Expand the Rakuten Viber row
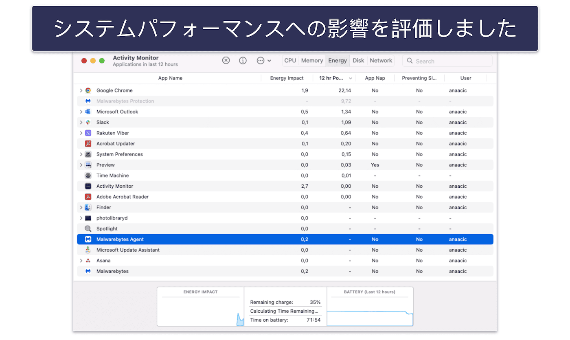Viewport: 570px width, 340px height. [81, 133]
